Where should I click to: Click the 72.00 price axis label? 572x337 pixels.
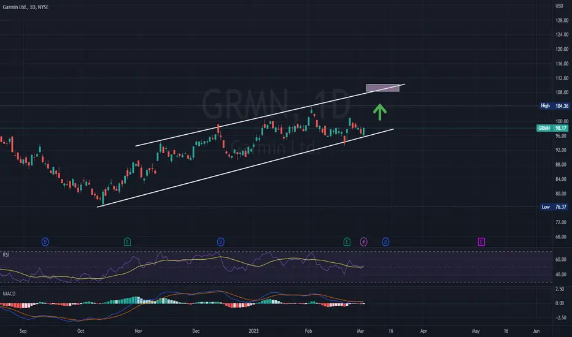(x=561, y=222)
